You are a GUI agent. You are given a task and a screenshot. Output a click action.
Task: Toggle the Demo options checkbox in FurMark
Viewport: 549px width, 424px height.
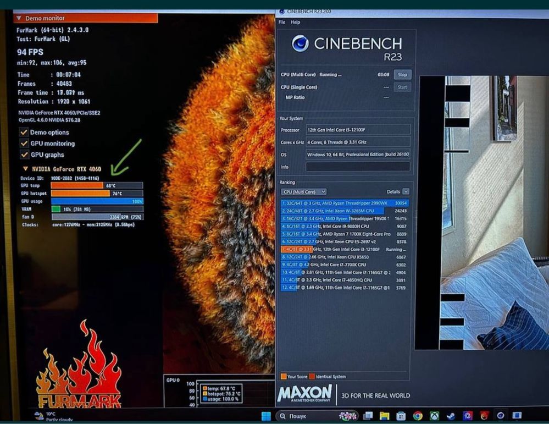click(x=24, y=133)
